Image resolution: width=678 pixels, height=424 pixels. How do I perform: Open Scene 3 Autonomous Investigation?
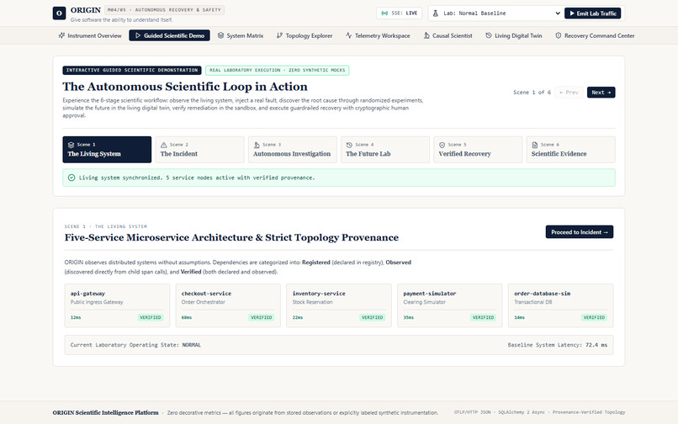[x=293, y=150]
